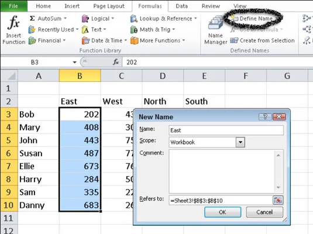313x234 pixels.
Task: Select the column B header
Action: click(x=80, y=76)
